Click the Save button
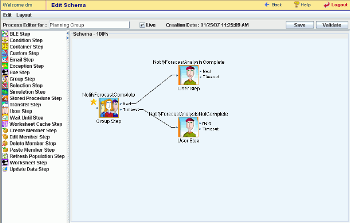Viewport: 350px width, 223px height. coord(300,25)
